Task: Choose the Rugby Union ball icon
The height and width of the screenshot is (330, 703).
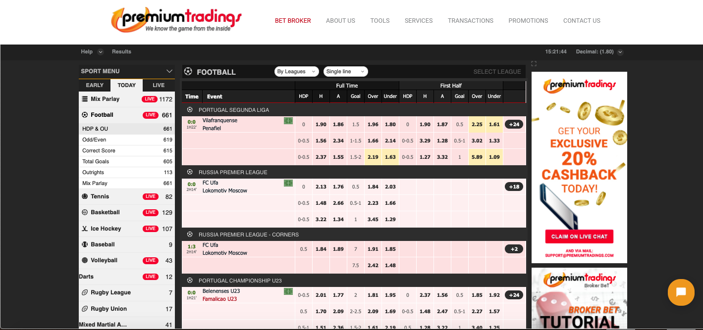Action: [x=85, y=309]
